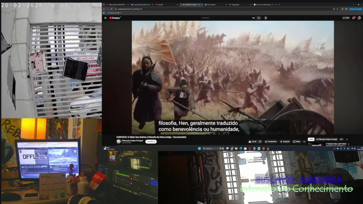Open Philosophy Origins Portugal channel name link
Image resolution: width=363 pixels, height=204 pixels.
(132, 141)
